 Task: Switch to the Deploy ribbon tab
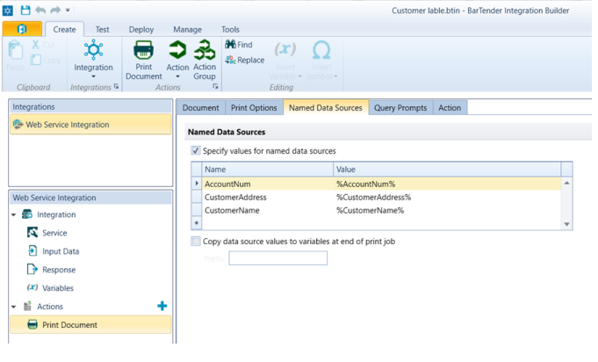point(141,29)
